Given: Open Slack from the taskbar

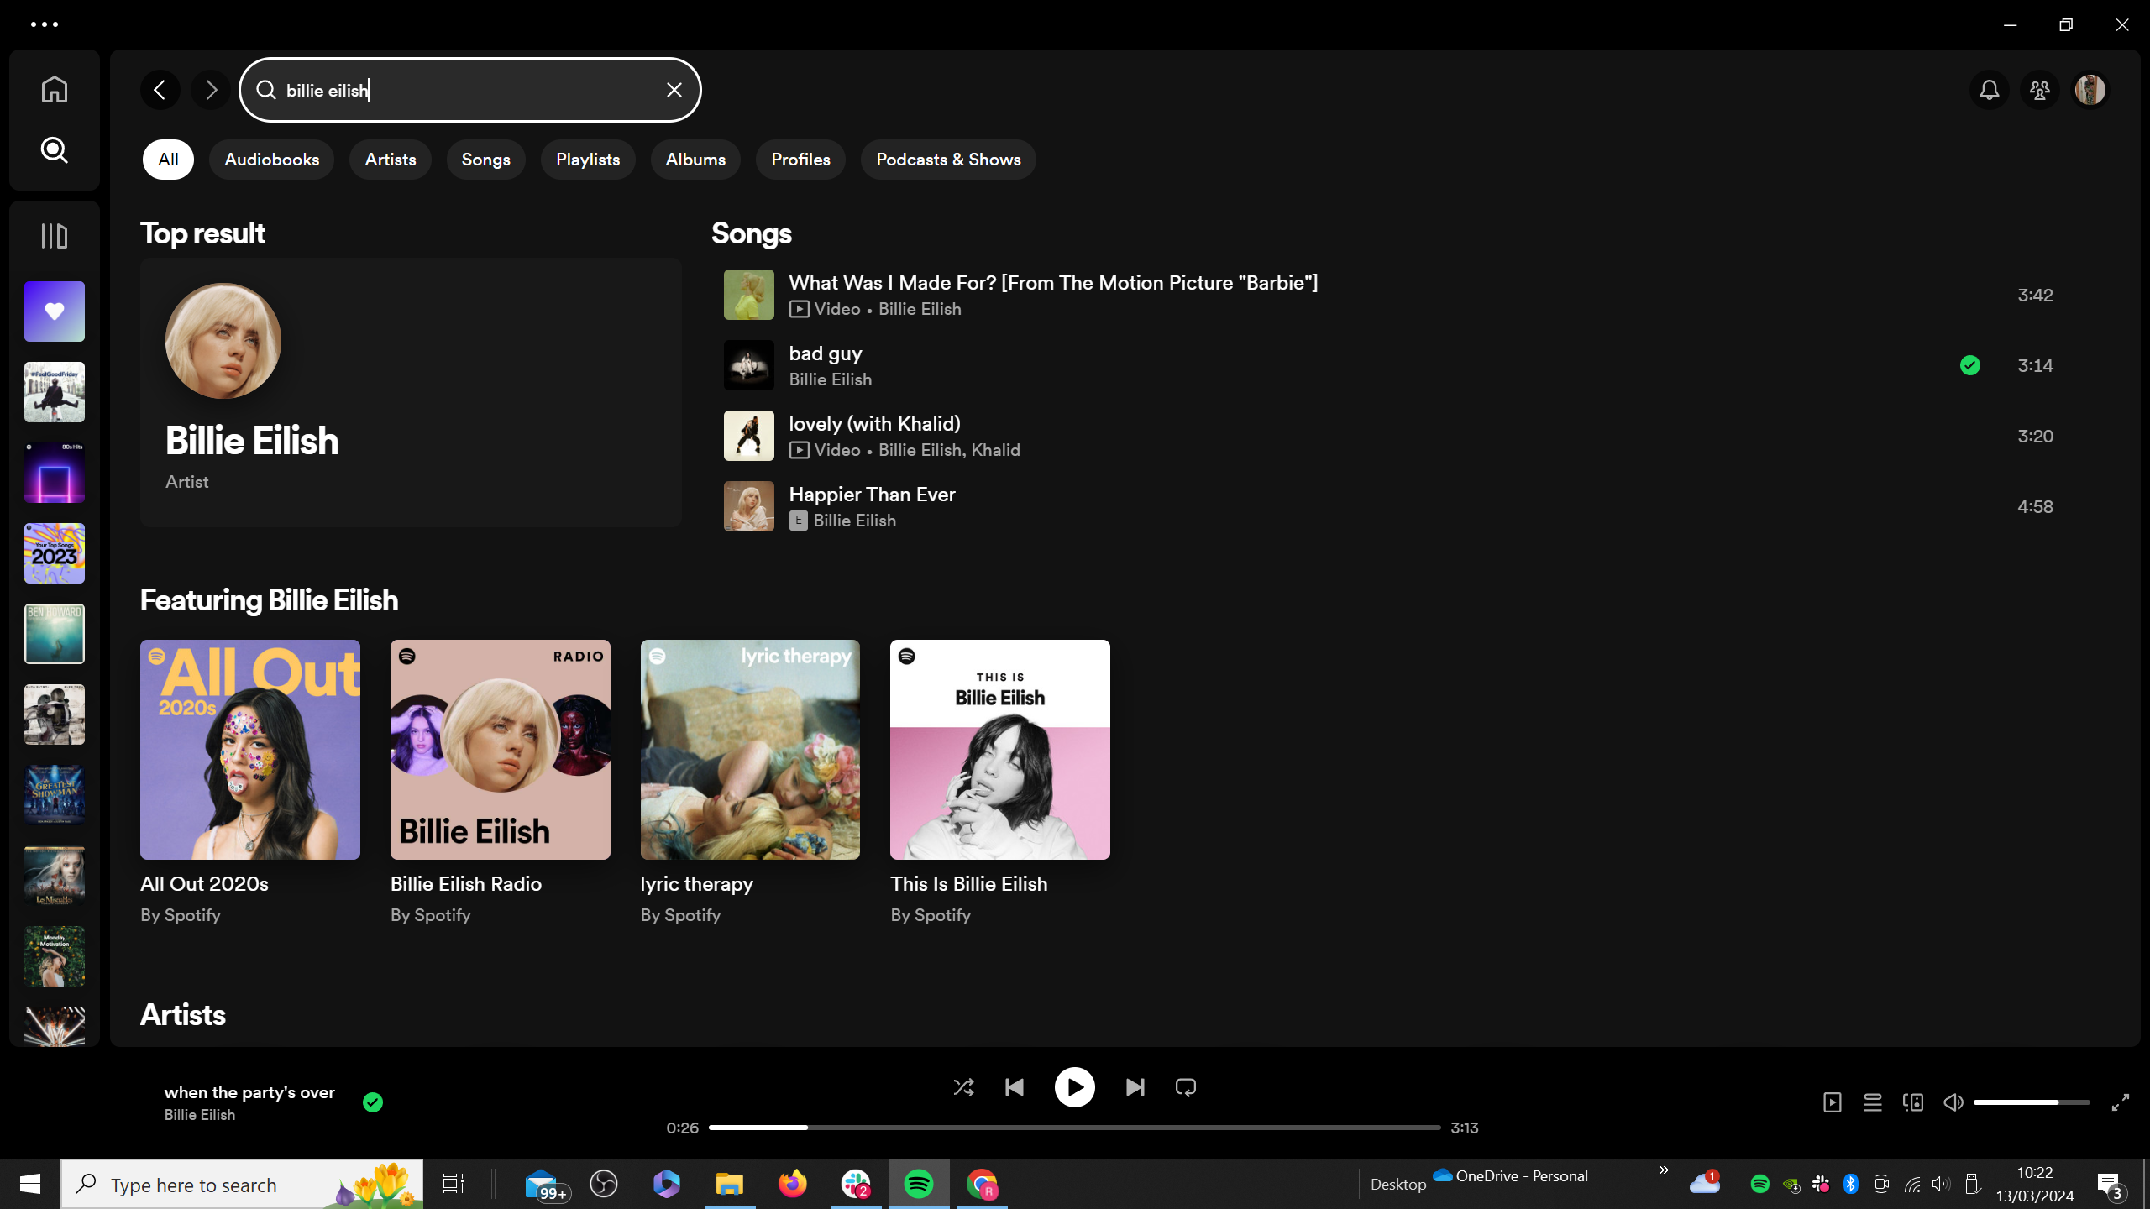Looking at the screenshot, I should tap(856, 1184).
